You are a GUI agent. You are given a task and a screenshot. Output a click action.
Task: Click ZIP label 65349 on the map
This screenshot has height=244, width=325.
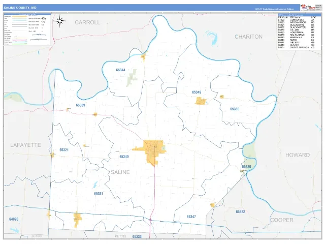tap(197, 92)
